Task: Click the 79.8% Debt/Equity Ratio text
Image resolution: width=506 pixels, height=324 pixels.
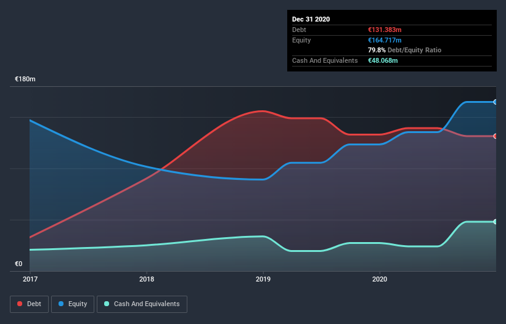Action: [x=405, y=50]
